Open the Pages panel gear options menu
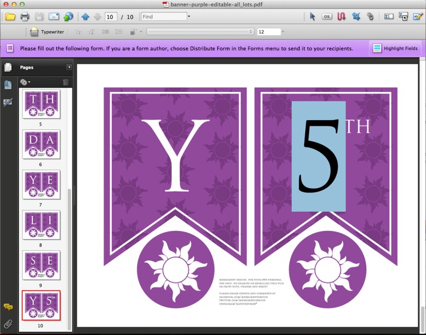This screenshot has height=335, width=426. [x=25, y=82]
